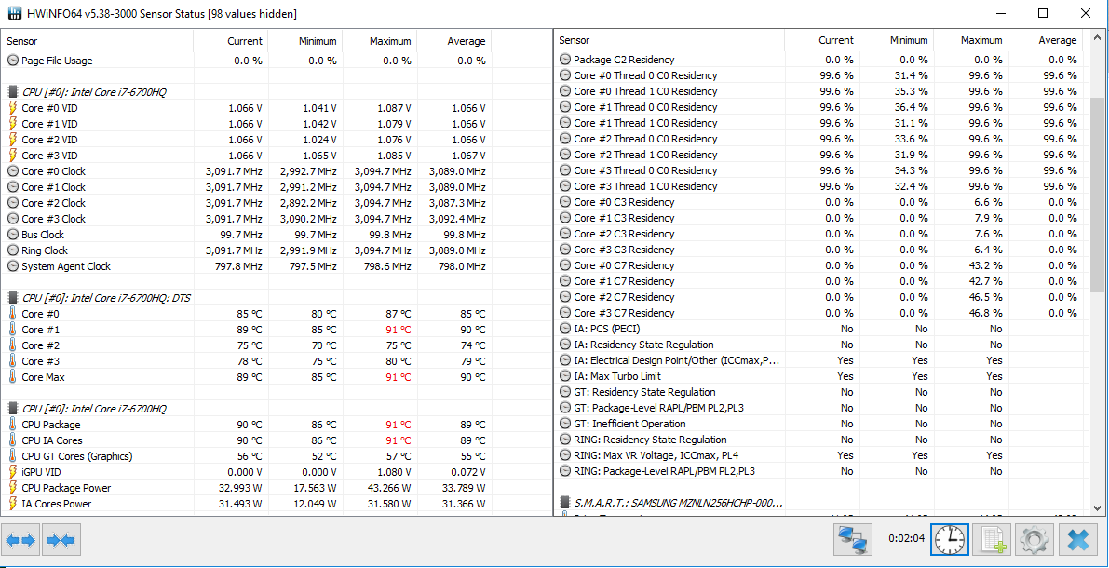This screenshot has width=1109, height=568.
Task: Click the System Agent Clock gauge icon
Action: point(13,266)
